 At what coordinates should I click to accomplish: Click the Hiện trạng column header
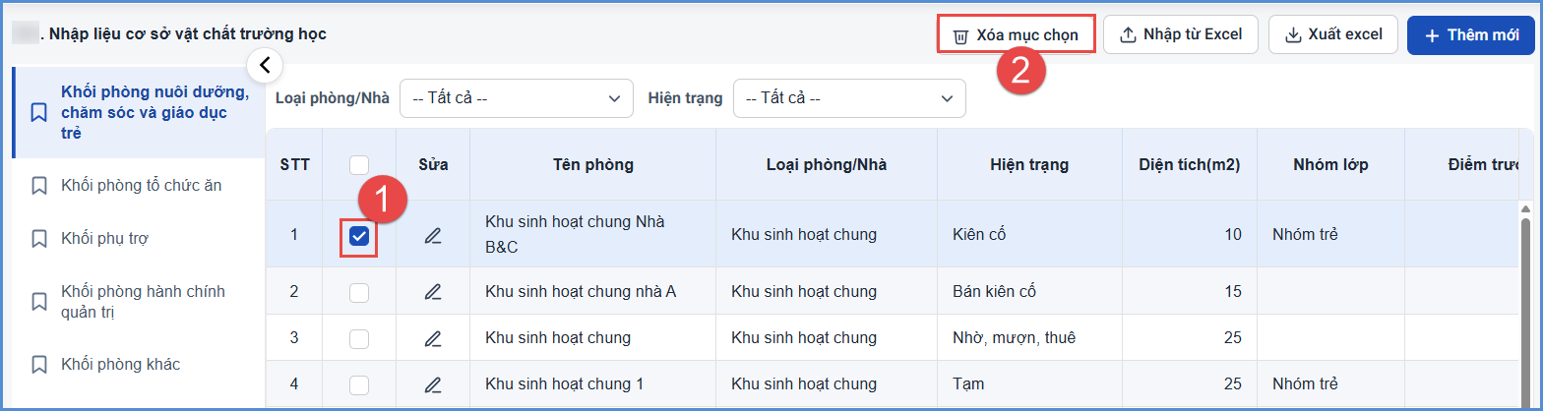[x=1029, y=165]
